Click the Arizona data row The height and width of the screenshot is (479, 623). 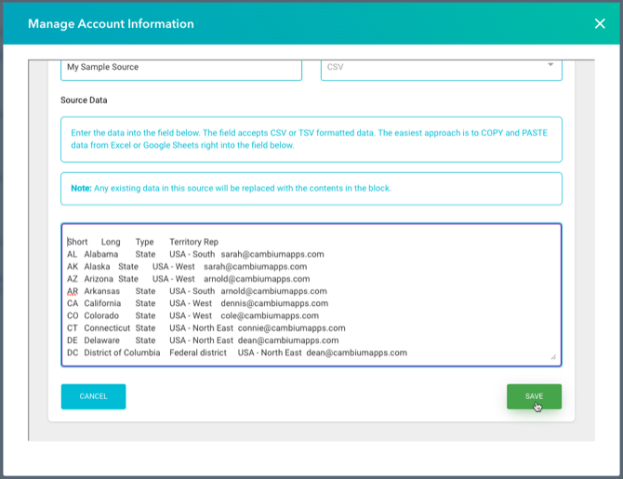(x=189, y=279)
